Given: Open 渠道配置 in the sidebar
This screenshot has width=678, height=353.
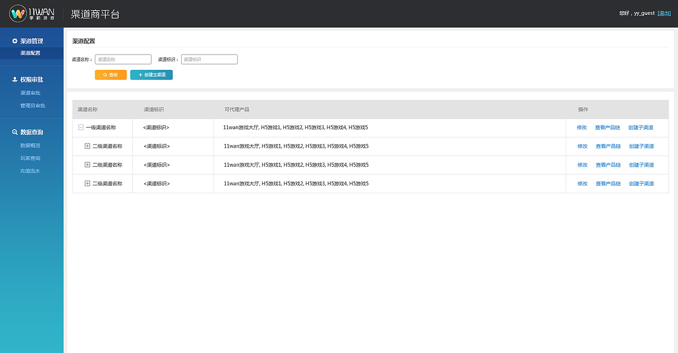Looking at the screenshot, I should tap(31, 53).
